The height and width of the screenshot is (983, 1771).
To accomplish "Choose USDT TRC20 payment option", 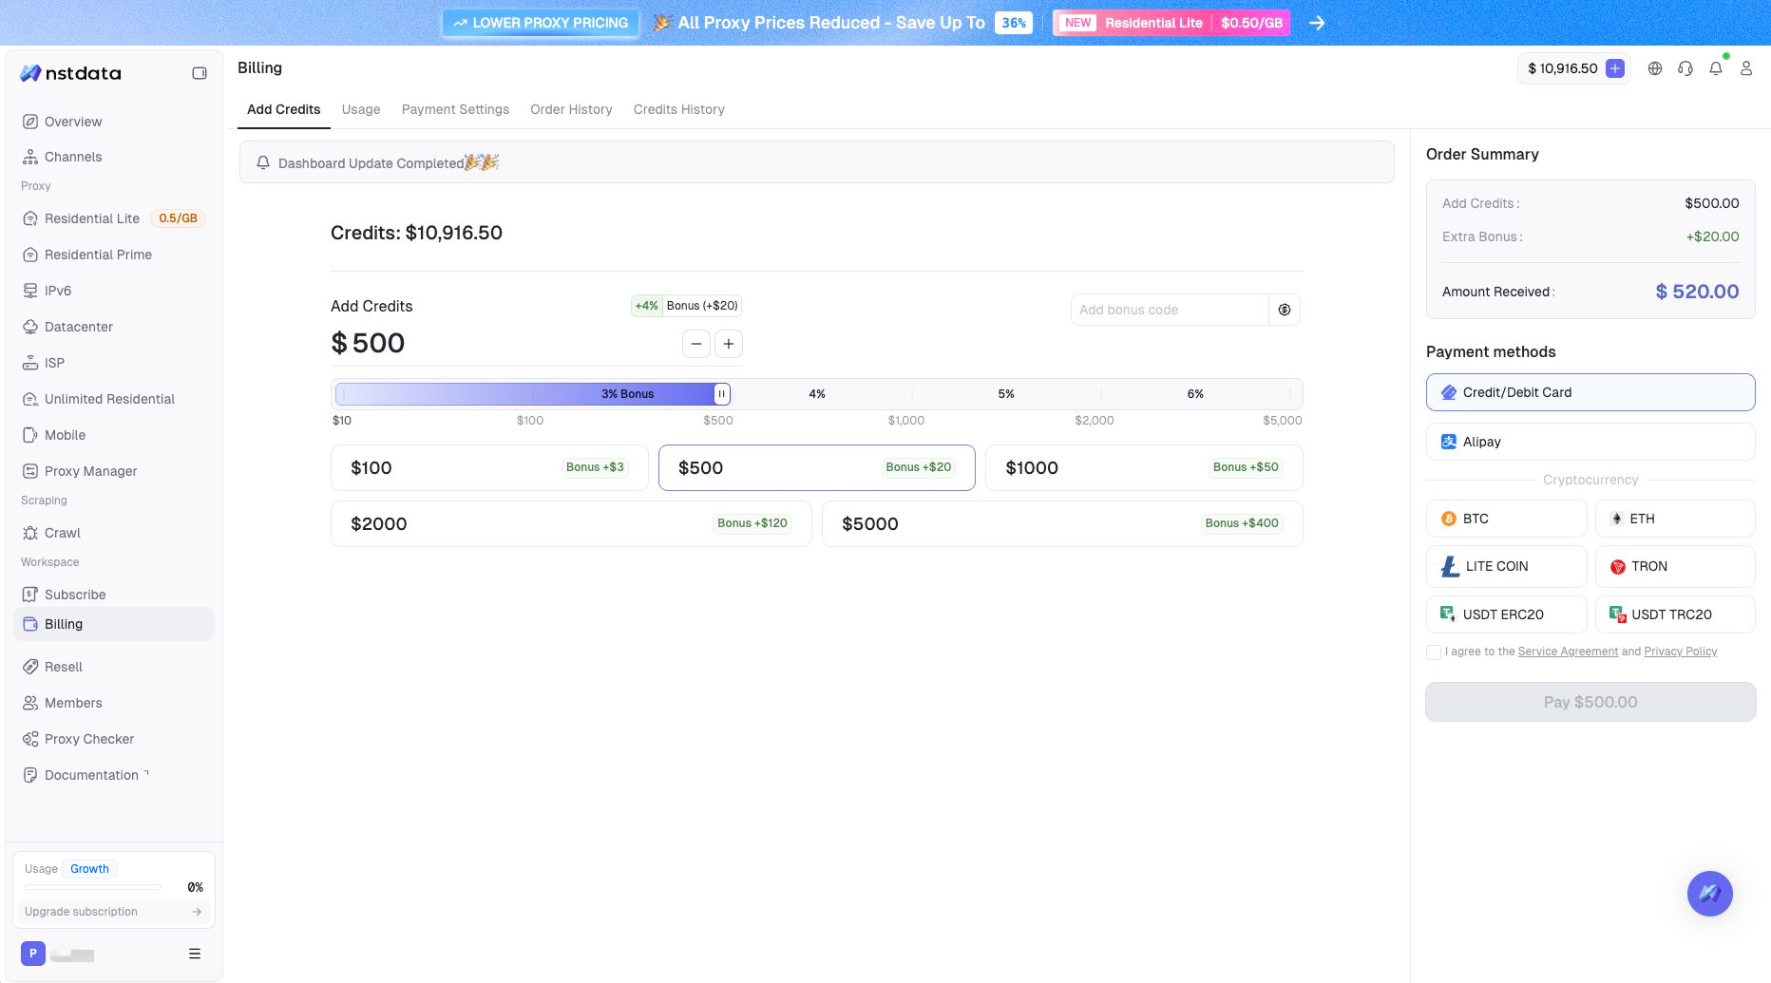I will tap(1675, 614).
